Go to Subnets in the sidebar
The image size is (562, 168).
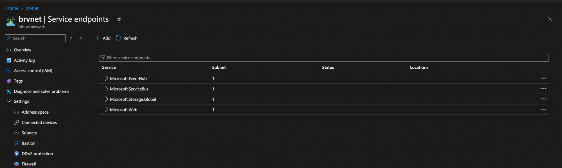pyautogui.click(x=29, y=133)
